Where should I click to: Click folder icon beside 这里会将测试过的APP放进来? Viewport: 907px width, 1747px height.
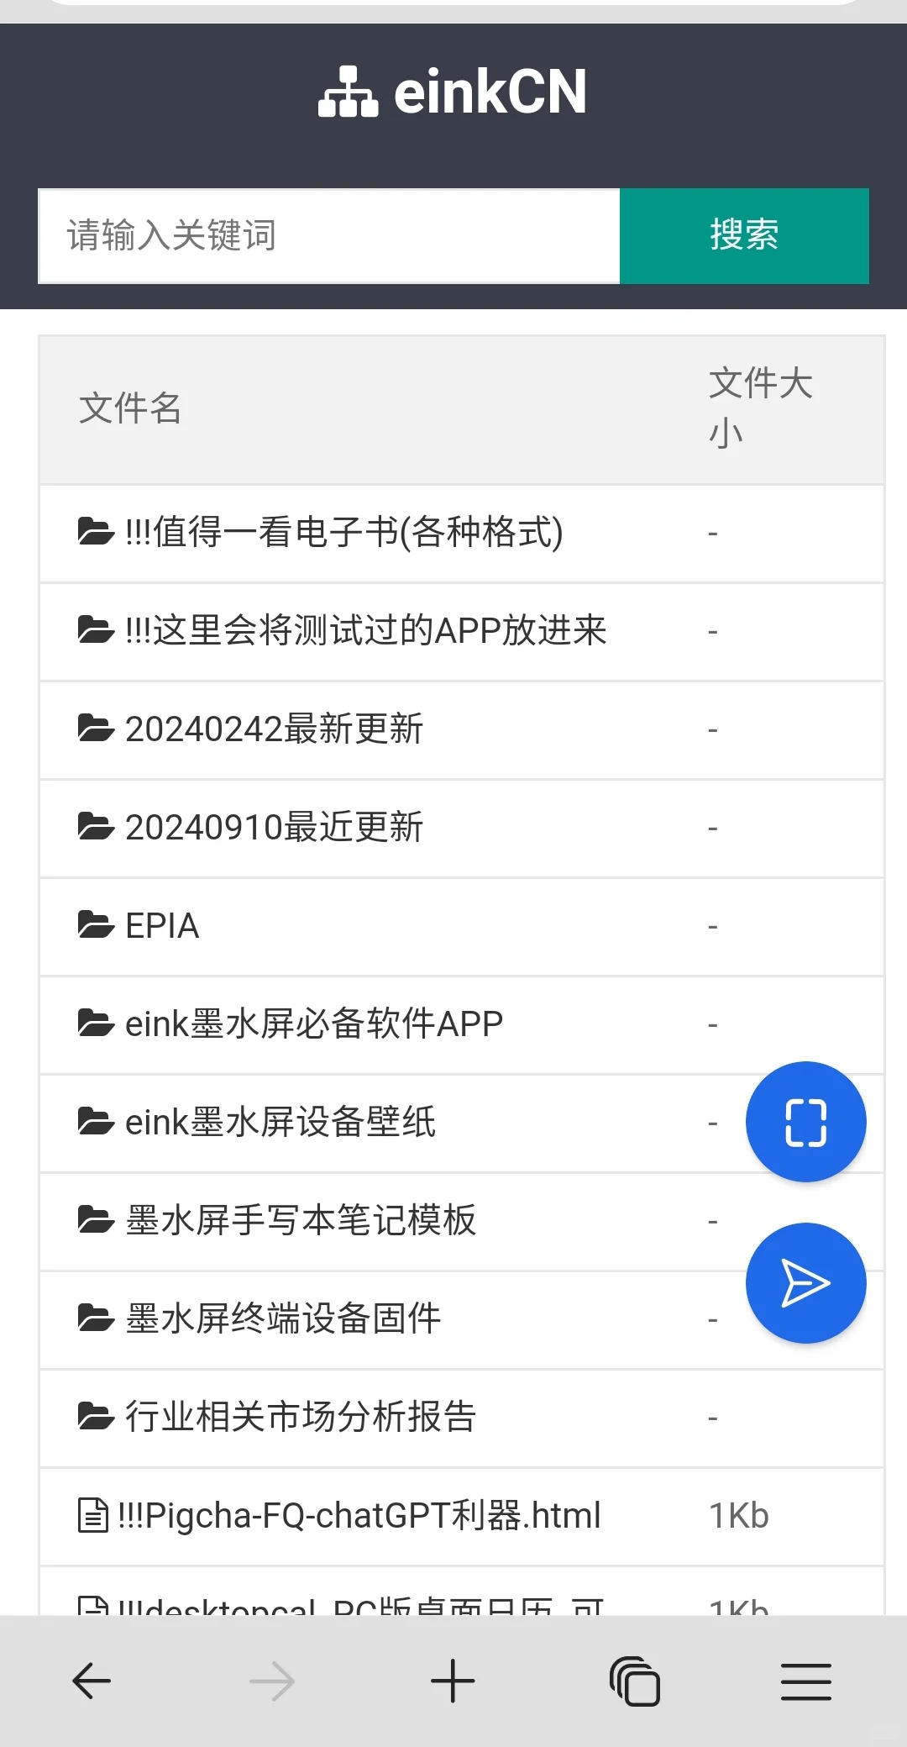96,630
